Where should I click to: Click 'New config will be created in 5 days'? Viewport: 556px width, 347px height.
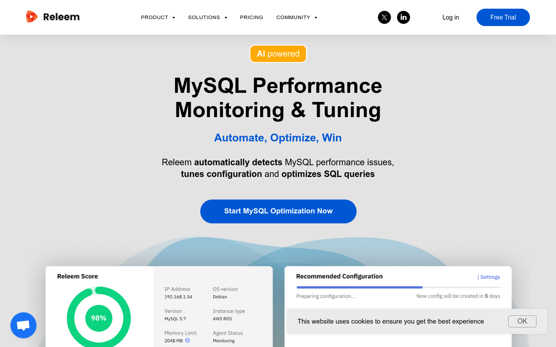tap(458, 296)
